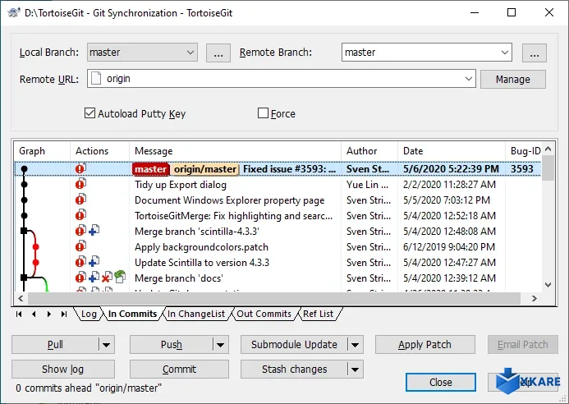Go to the previous tab with the left arrow

tap(34, 314)
